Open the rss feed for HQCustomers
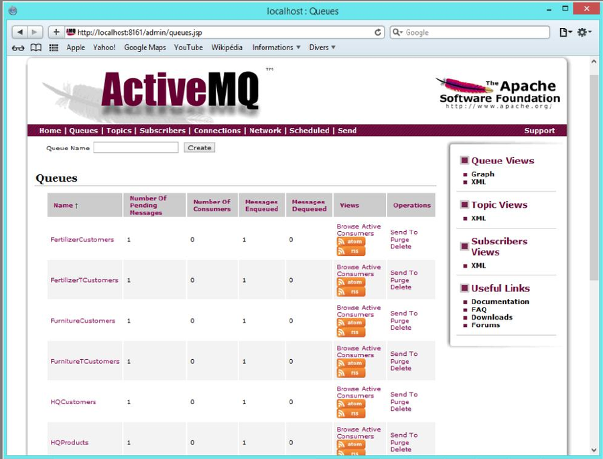 350,413
